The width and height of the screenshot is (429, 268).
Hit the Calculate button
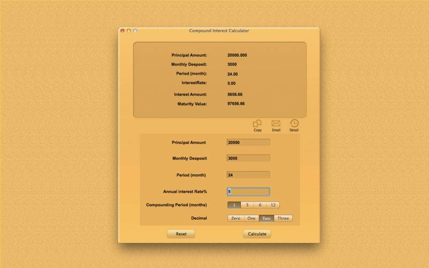tap(257, 234)
